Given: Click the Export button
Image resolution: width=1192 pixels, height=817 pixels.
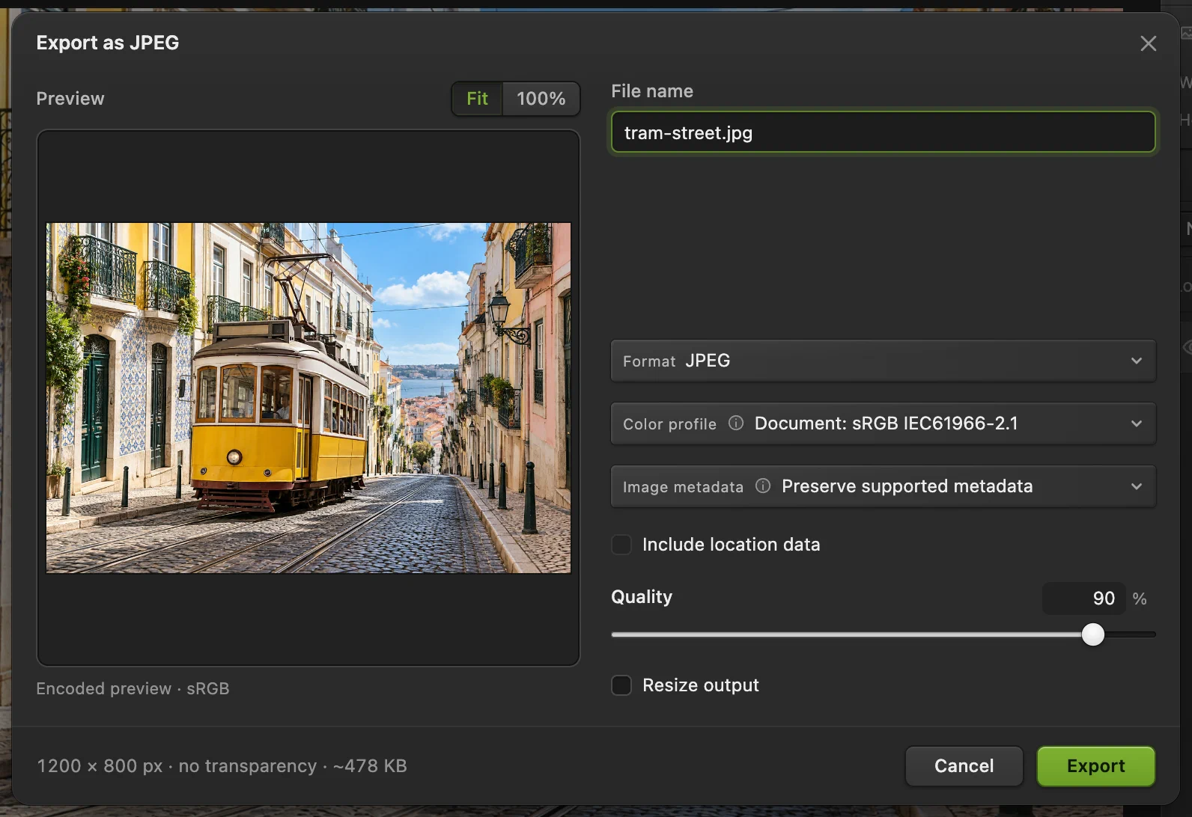Looking at the screenshot, I should (x=1095, y=766).
